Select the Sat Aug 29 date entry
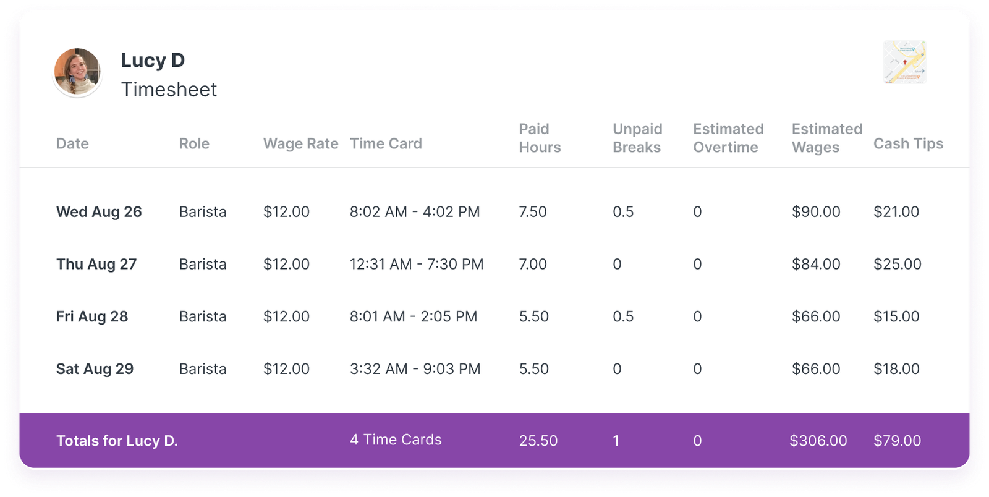Image resolution: width=989 pixels, height=497 pixels. pyautogui.click(x=95, y=369)
